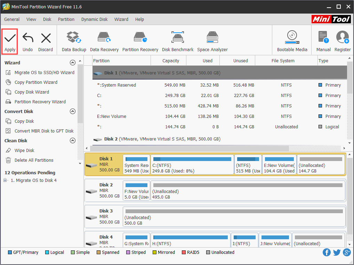Image resolution: width=354 pixels, height=265 pixels.
Task: Open the General menu
Action: [12, 19]
